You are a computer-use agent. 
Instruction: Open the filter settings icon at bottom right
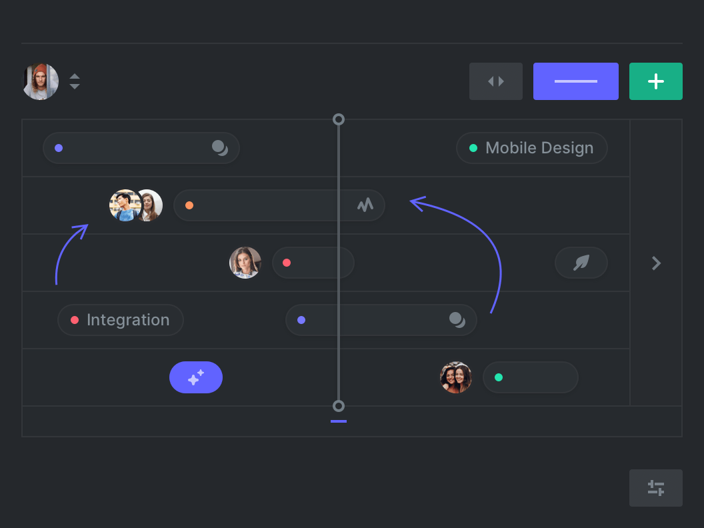[x=655, y=487]
